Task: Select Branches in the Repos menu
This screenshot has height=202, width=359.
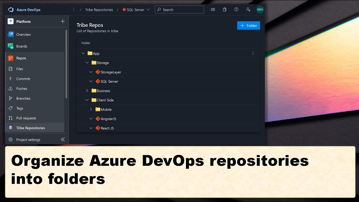Action: (23, 98)
